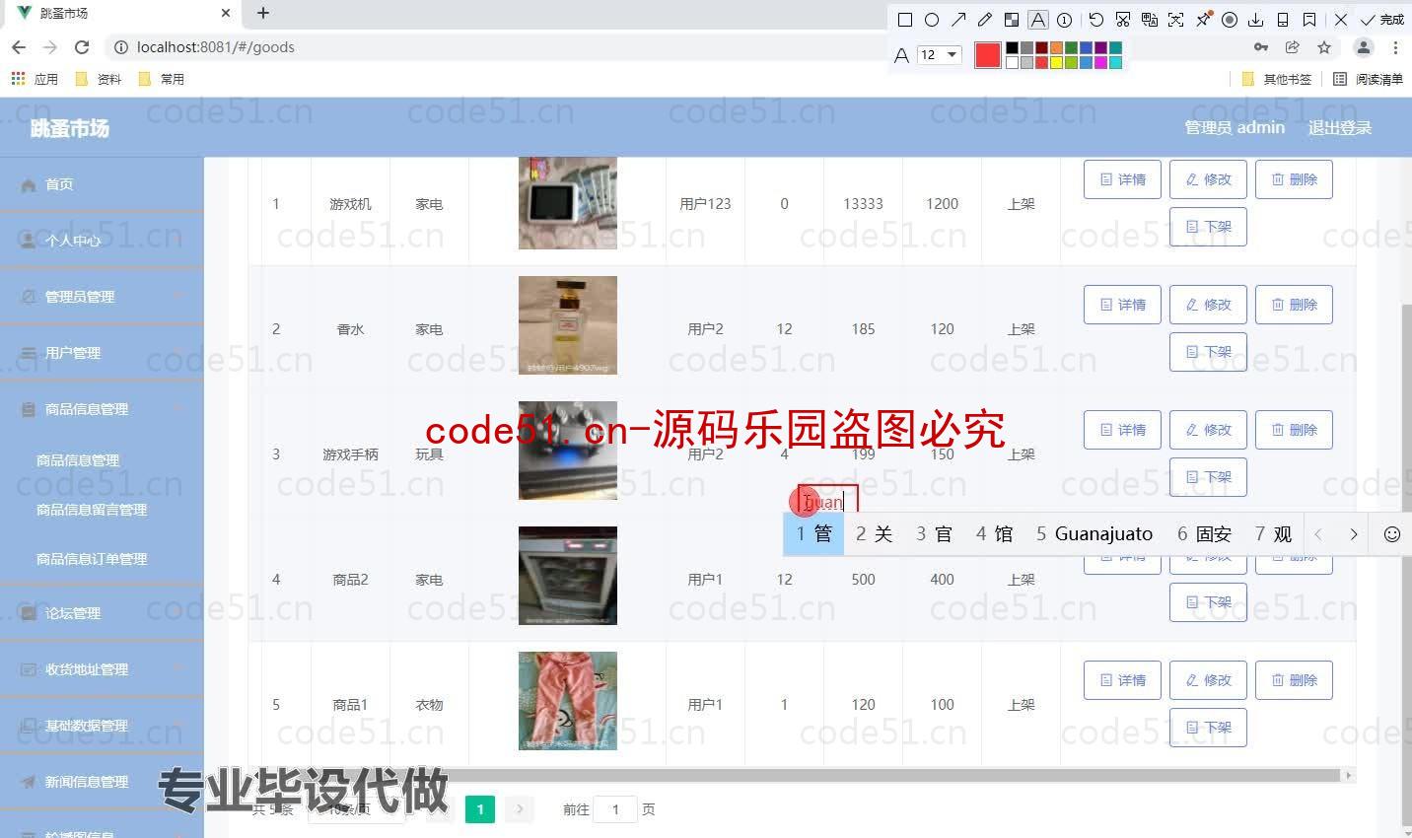Click the page vertical scrollbar

(1405, 567)
